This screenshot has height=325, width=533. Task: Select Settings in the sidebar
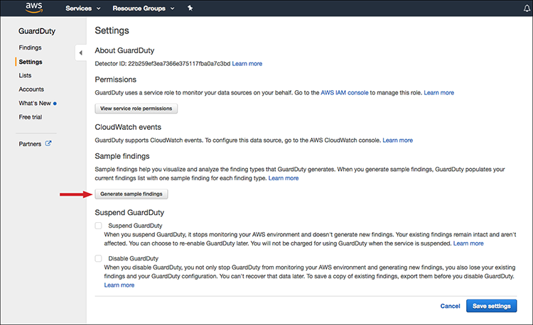pyautogui.click(x=31, y=62)
